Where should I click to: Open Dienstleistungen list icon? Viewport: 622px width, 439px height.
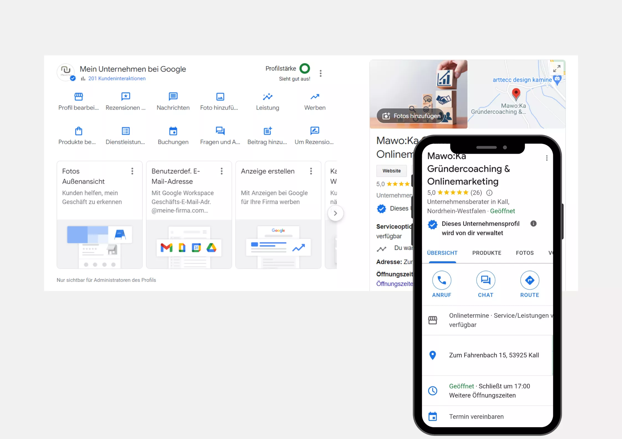[x=126, y=131]
